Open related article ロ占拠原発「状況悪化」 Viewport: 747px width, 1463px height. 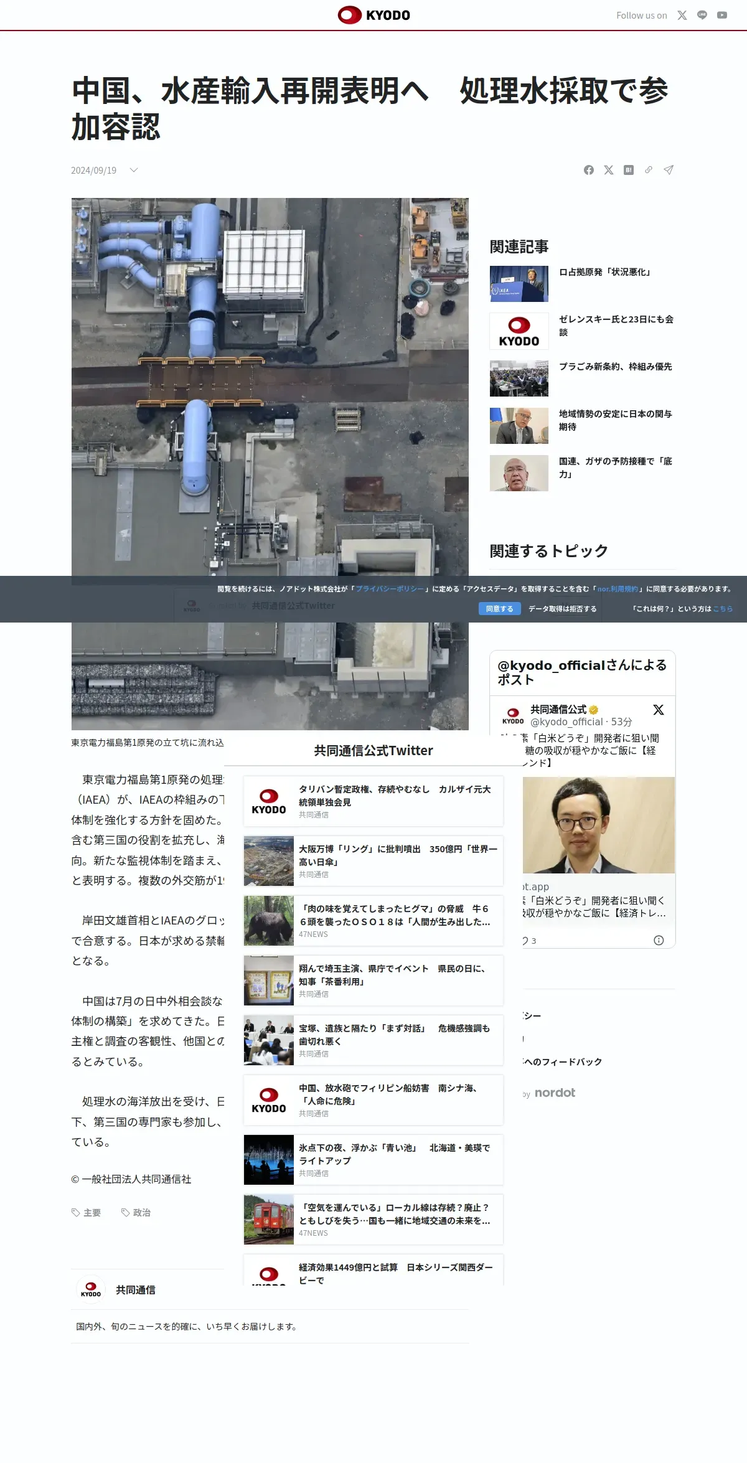(x=604, y=272)
